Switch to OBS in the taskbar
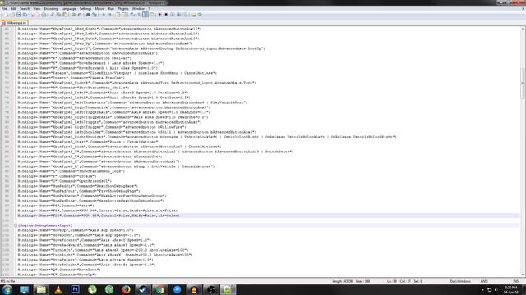Viewport: 526px width, 295px height. [x=211, y=289]
